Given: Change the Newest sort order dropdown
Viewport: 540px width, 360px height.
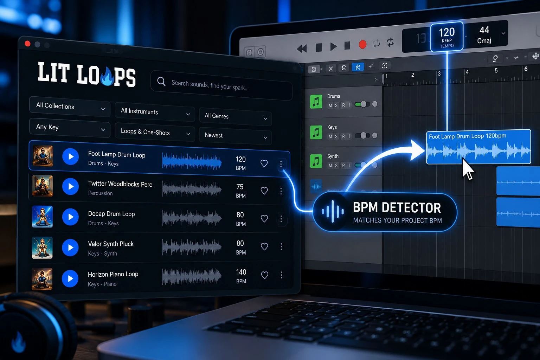Looking at the screenshot, I should coord(236,136).
